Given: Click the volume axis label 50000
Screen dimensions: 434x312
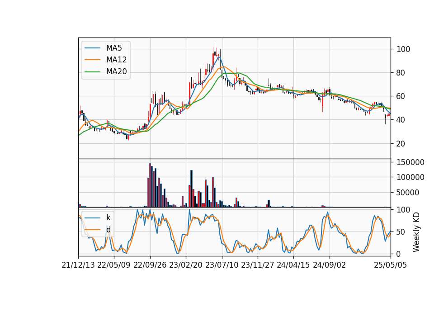Looking at the screenshot, I should [408, 193].
